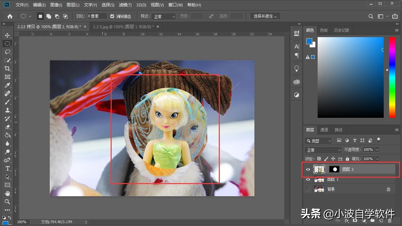Image resolution: width=402 pixels, height=226 pixels.
Task: Select the Eraser tool
Action: (x=7, y=127)
